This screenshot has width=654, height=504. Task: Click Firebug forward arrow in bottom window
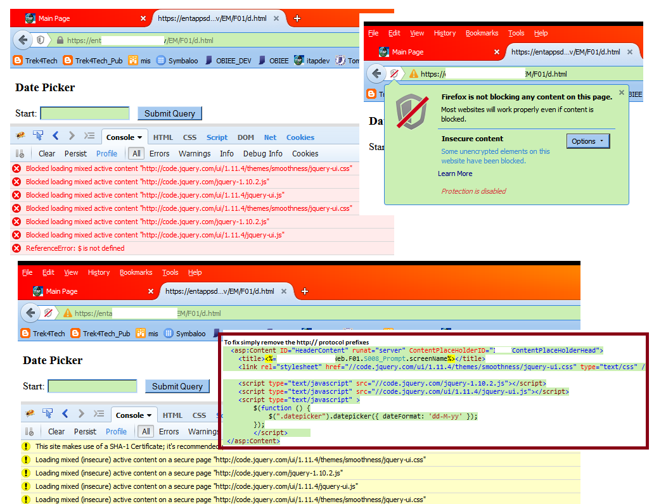tap(81, 413)
